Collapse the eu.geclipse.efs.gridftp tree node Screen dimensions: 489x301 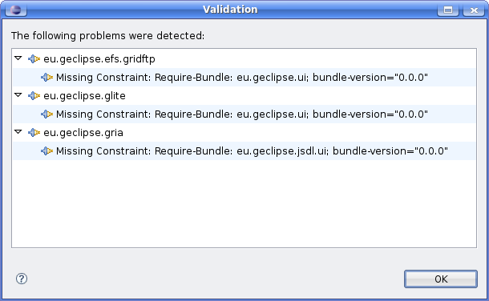coord(18,58)
